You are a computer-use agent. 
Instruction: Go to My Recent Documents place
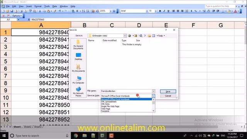(78, 45)
